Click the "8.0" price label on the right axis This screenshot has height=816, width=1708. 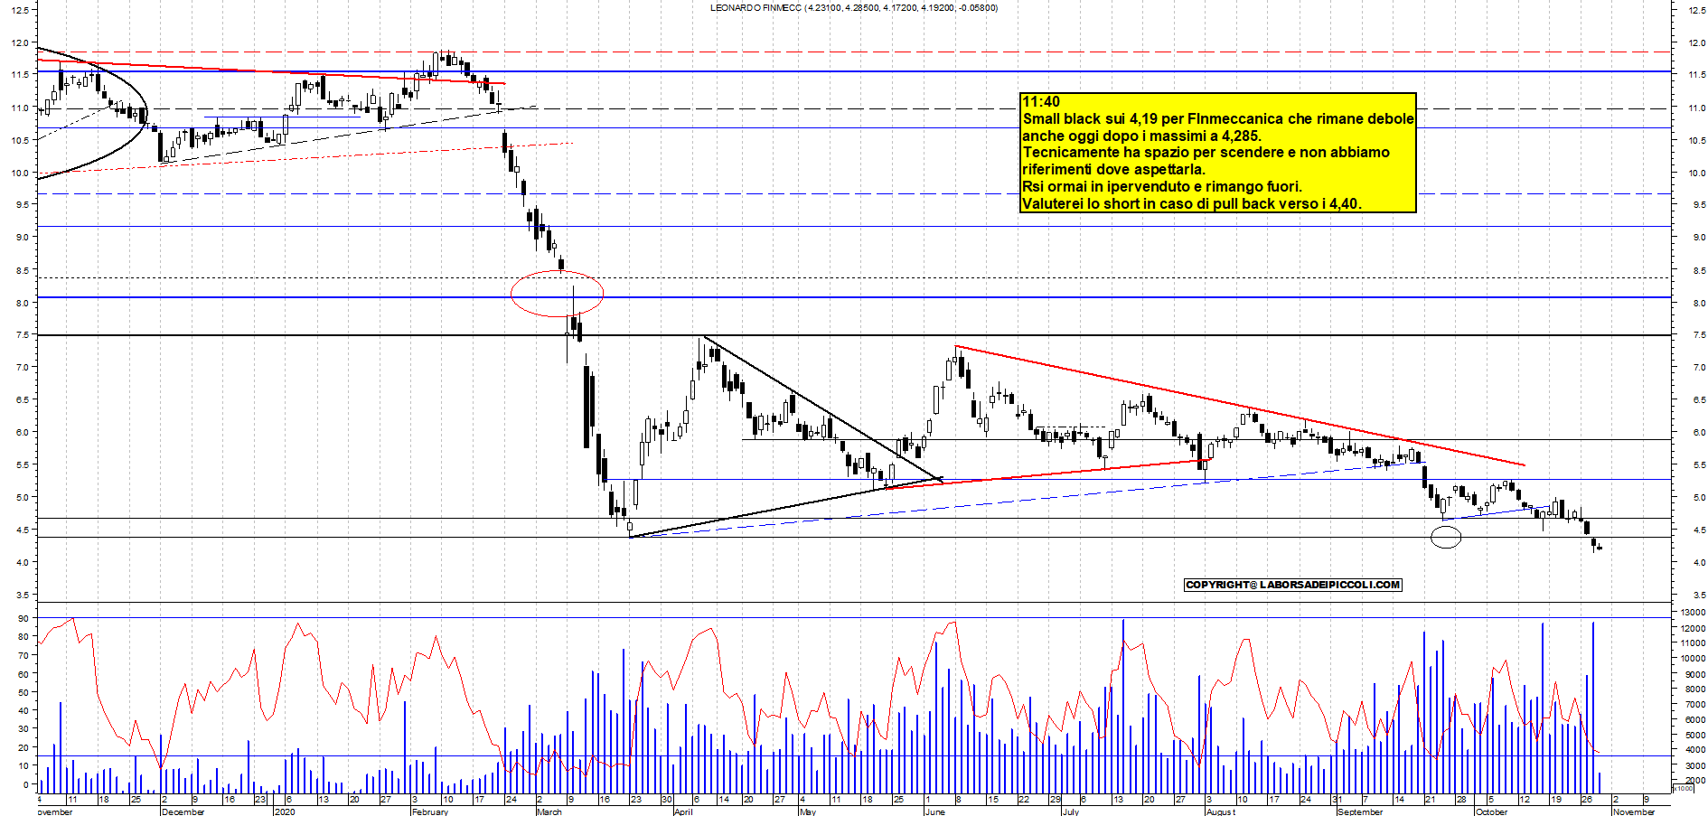(1699, 303)
